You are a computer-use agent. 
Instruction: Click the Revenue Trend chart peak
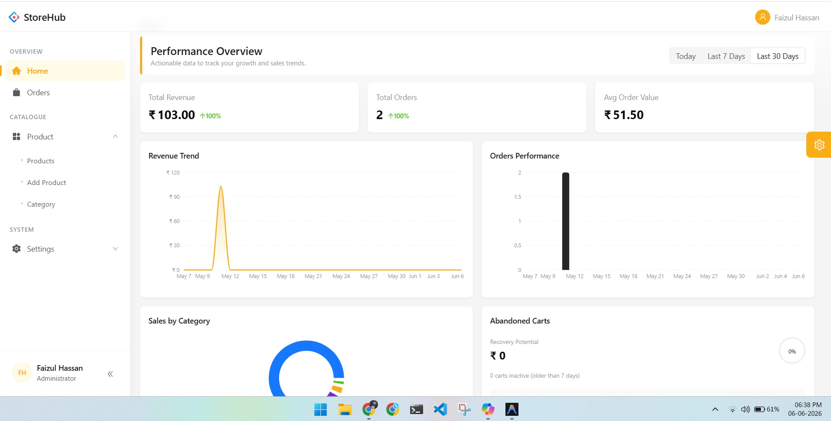[x=221, y=187]
